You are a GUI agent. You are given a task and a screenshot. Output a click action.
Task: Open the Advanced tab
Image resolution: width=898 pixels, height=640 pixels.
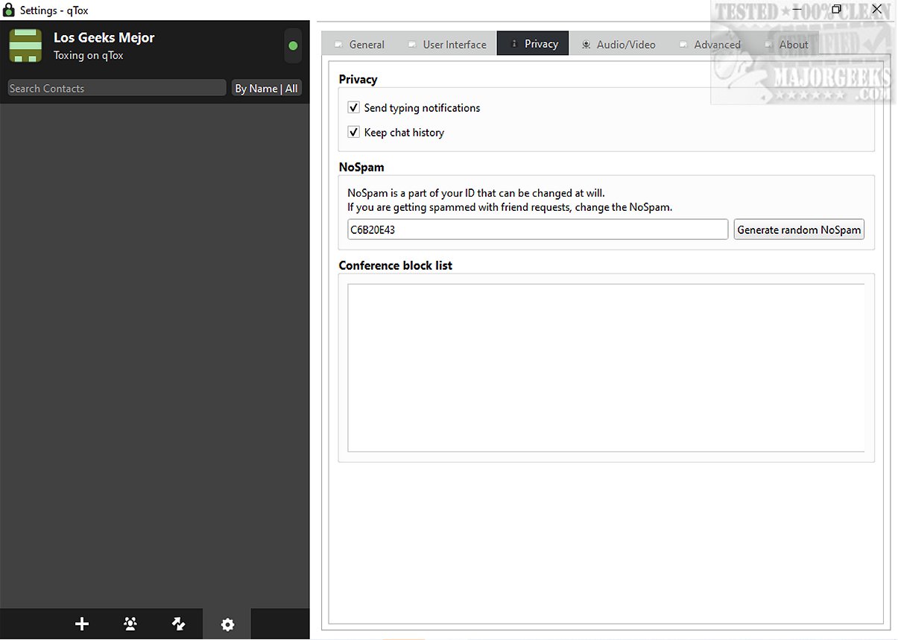710,44
